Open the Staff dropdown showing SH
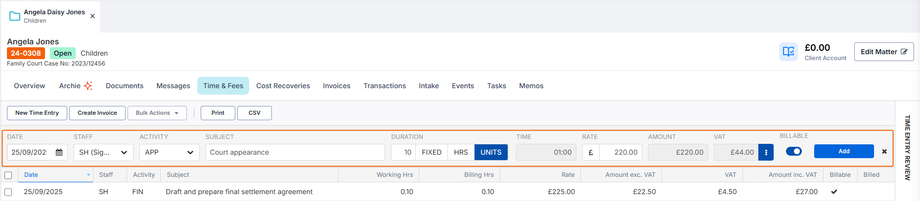Viewport: 920px width, 201px height. click(103, 153)
